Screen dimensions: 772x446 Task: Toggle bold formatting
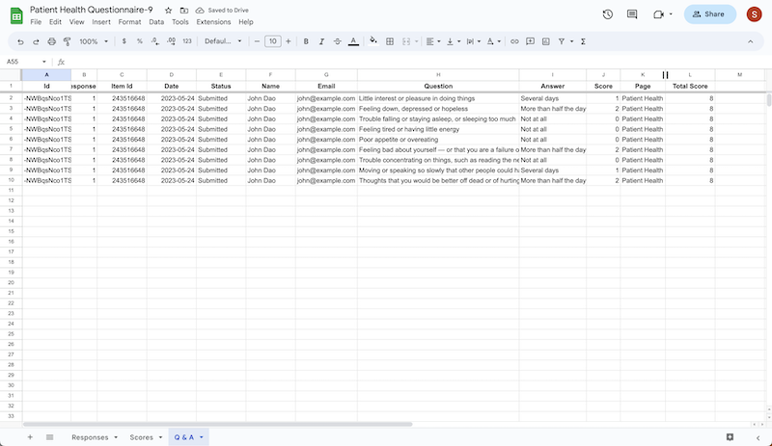306,41
